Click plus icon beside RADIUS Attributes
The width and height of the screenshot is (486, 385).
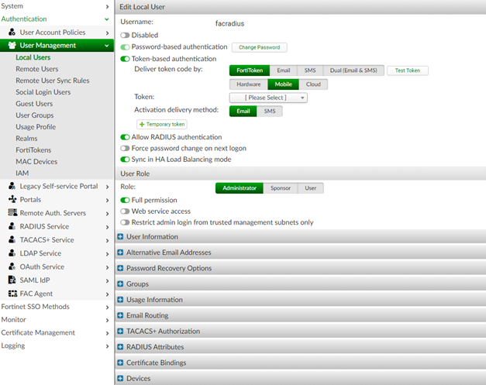coord(120,347)
